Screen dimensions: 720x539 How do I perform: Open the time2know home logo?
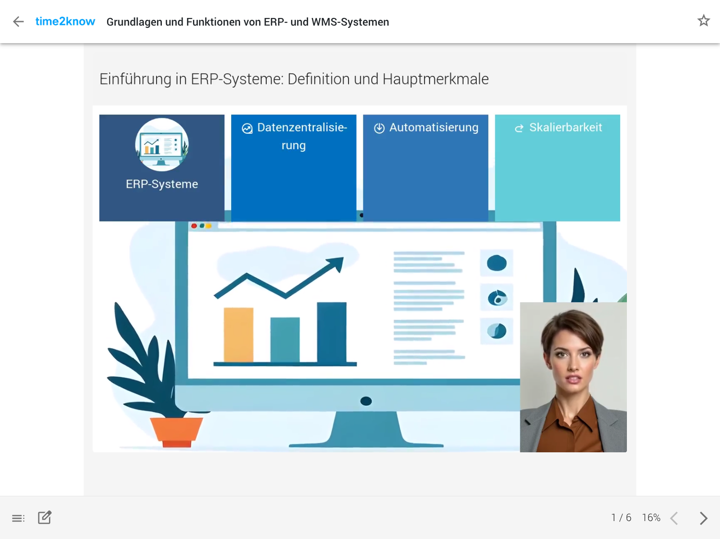coord(65,22)
